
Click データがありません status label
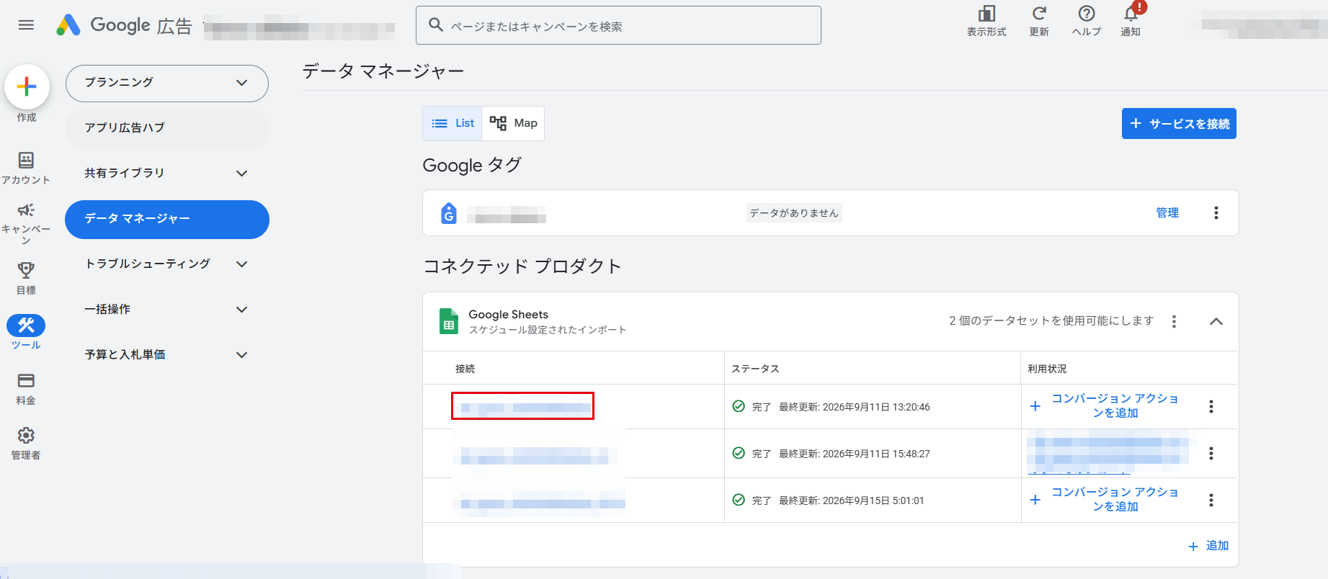pos(794,212)
